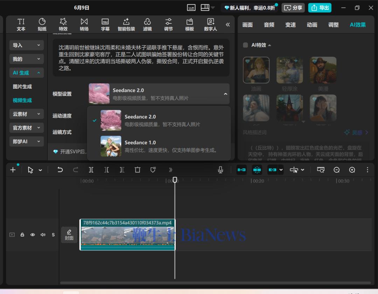Expand the 云素材 section
The image size is (378, 294).
[27, 114]
